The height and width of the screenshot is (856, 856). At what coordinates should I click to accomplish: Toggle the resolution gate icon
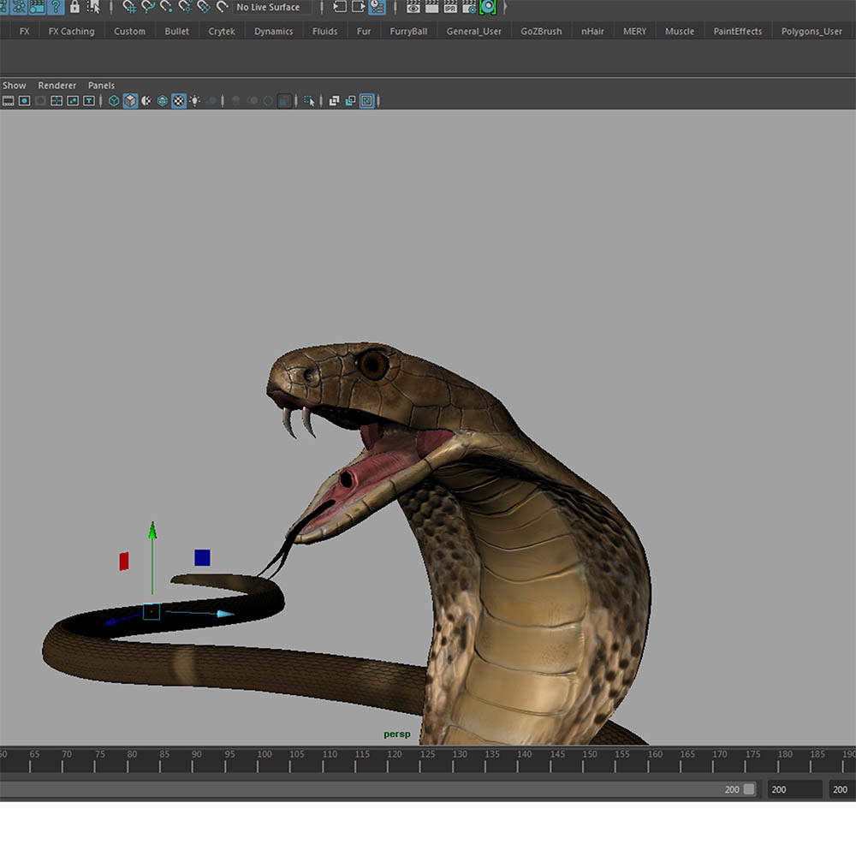tap(24, 100)
